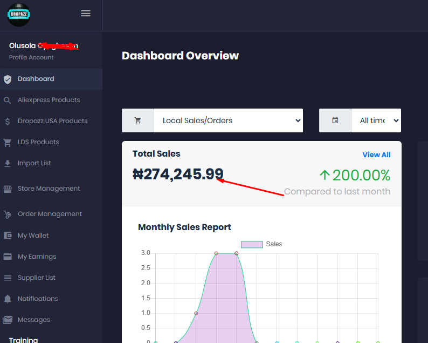The height and width of the screenshot is (343, 428).
Task: Click the Dropazz logo icon
Action: pyautogui.click(x=19, y=15)
